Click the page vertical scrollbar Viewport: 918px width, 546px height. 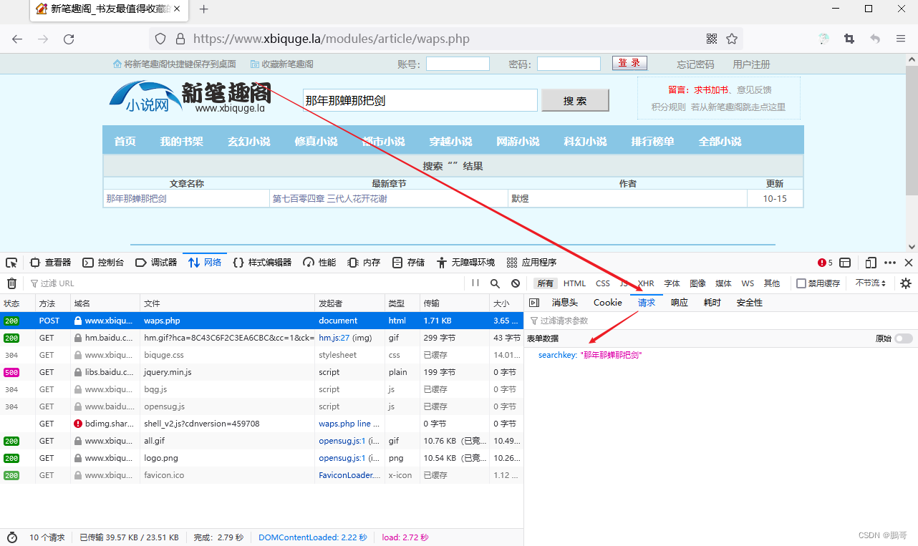[912, 130]
